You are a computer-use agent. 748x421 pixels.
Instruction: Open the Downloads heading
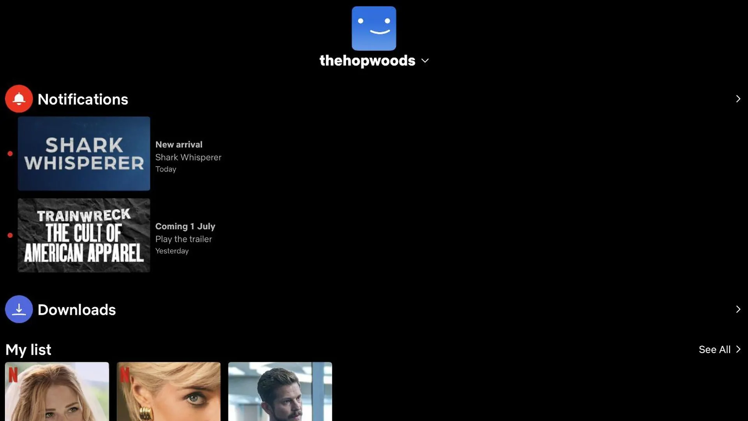[x=76, y=310]
